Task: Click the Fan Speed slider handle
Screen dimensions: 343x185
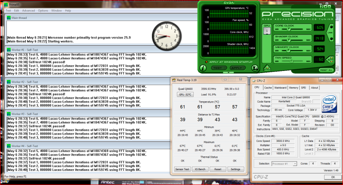Action: (291, 61)
